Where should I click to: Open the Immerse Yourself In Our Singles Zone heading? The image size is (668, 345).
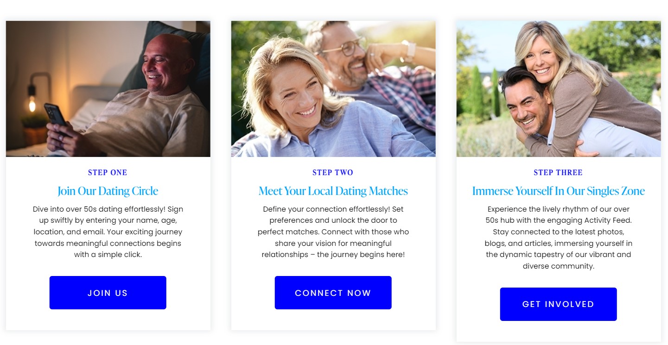(558, 191)
